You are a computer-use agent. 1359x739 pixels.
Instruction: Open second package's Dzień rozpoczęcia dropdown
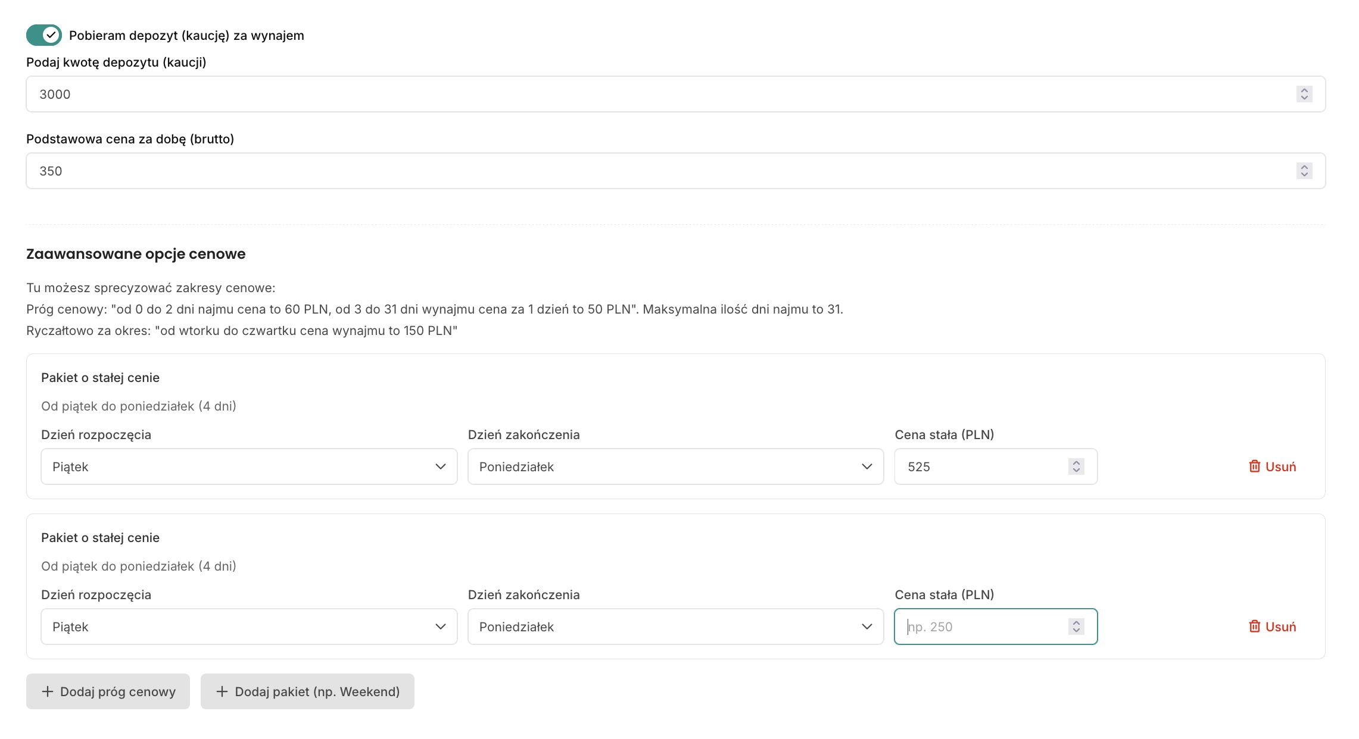[x=249, y=627]
